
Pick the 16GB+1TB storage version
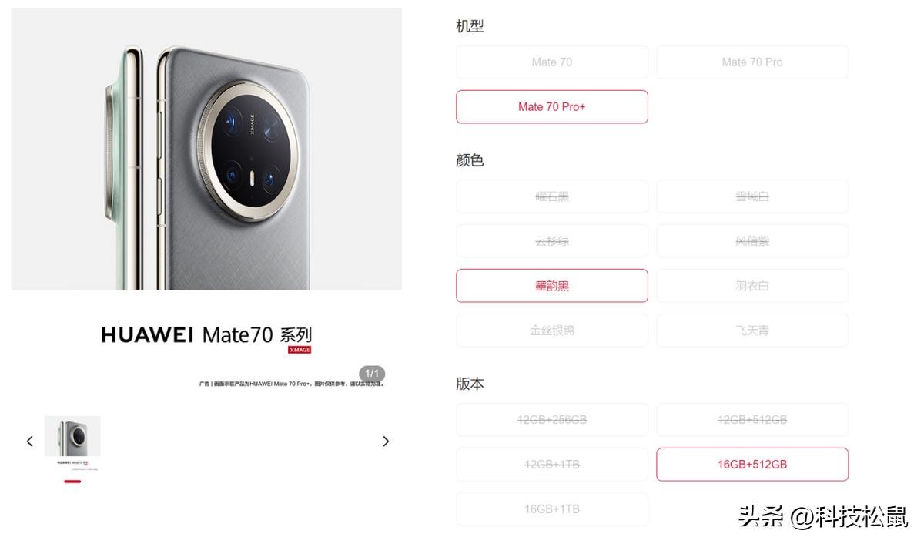(552, 509)
